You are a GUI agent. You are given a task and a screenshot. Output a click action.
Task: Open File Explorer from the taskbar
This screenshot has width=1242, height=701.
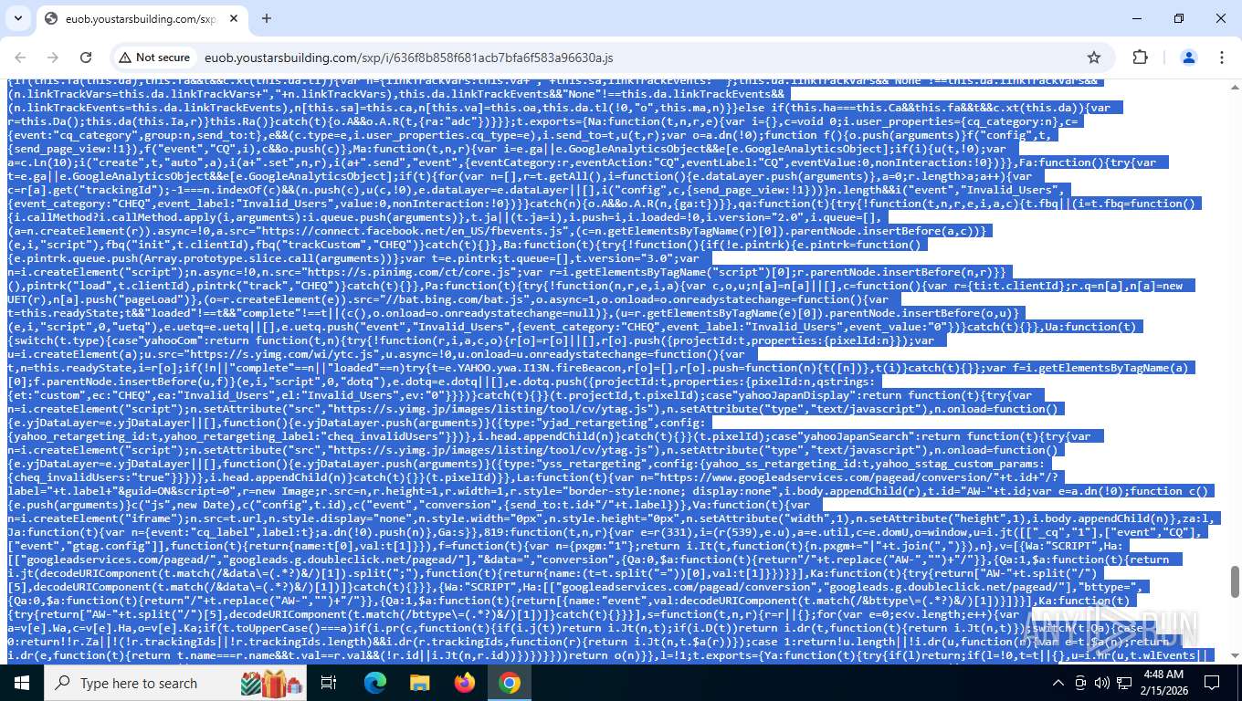(419, 683)
